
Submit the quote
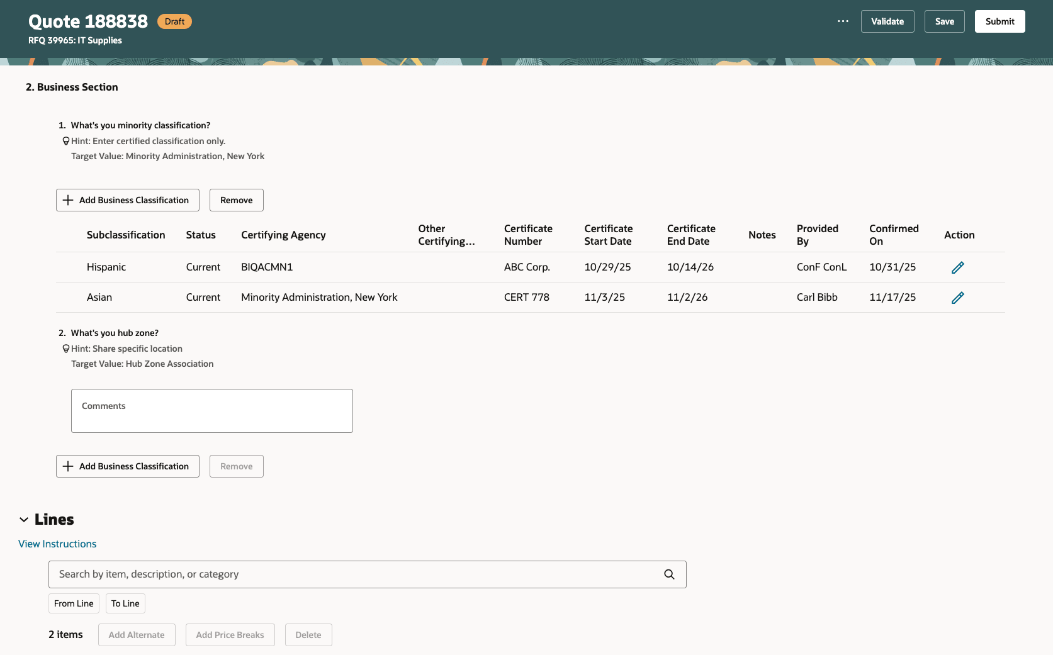tap(1000, 21)
